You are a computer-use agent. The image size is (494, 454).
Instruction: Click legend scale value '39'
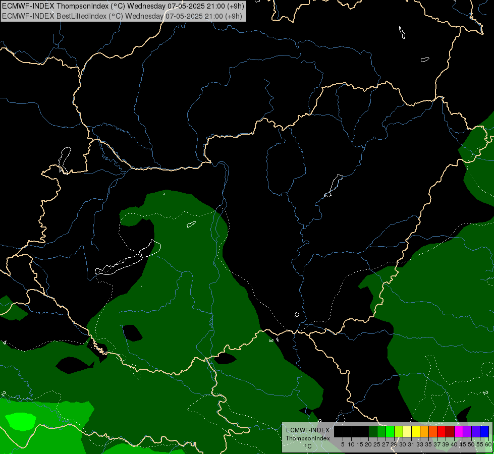(446, 444)
